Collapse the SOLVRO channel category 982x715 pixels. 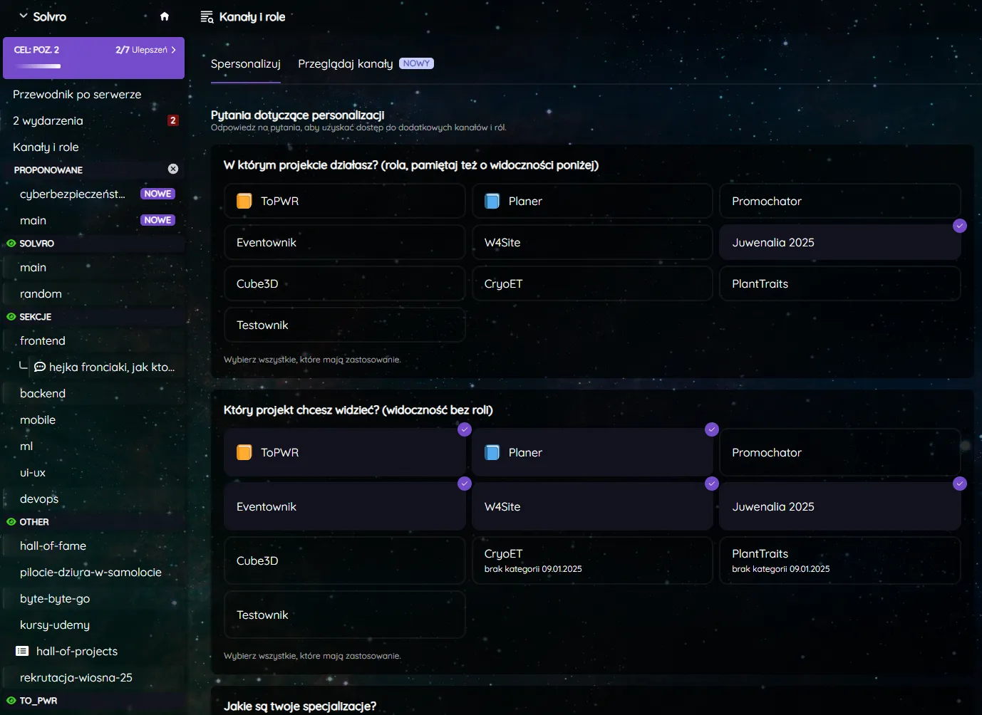(37, 244)
